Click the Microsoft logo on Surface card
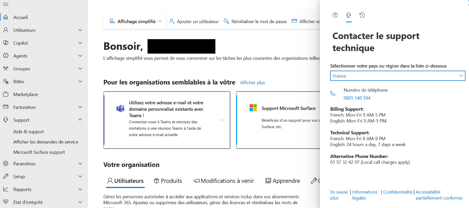Viewport: 469px width, 208px height. (253, 108)
